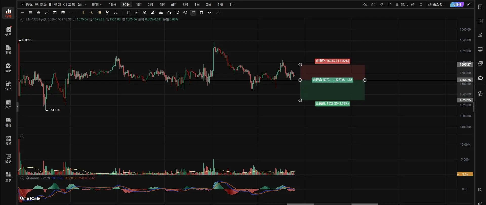Open chart settings hexagon gear icon

click(413, 5)
